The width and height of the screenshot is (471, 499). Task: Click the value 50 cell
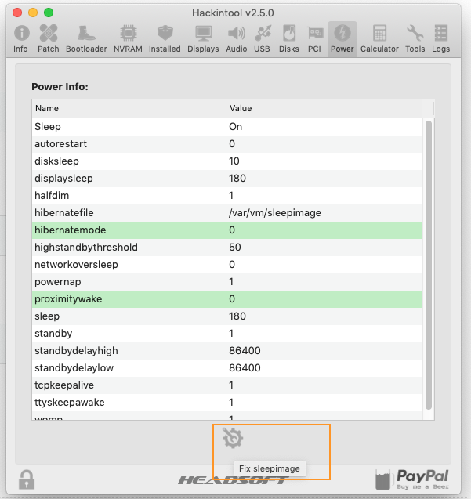pos(324,248)
